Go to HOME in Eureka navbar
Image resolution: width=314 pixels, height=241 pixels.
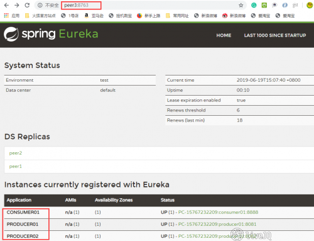click(224, 35)
